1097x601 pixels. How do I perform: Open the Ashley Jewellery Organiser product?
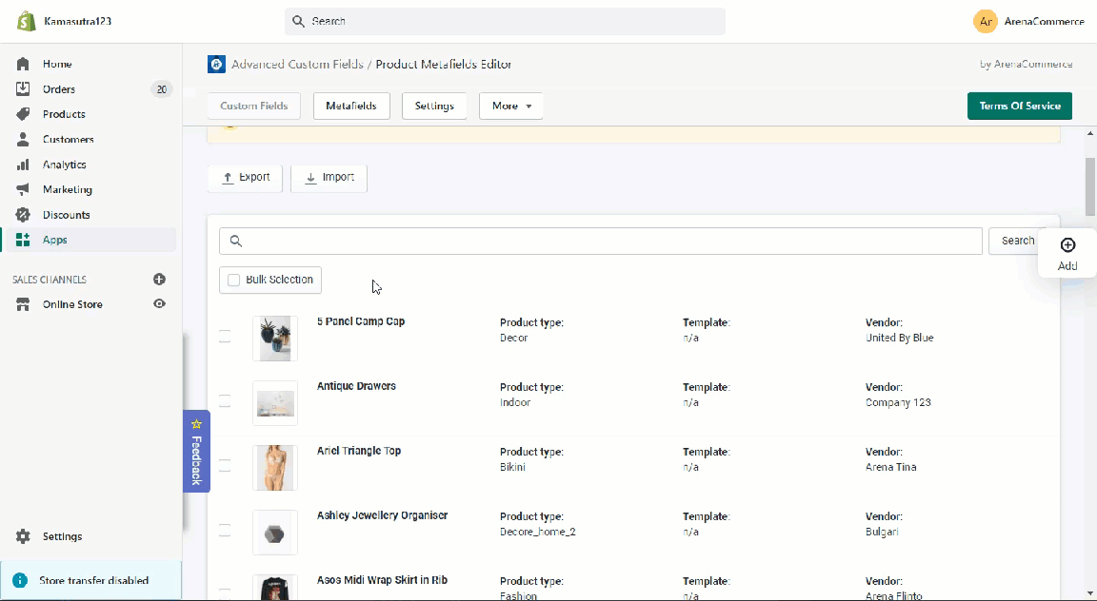pos(382,515)
